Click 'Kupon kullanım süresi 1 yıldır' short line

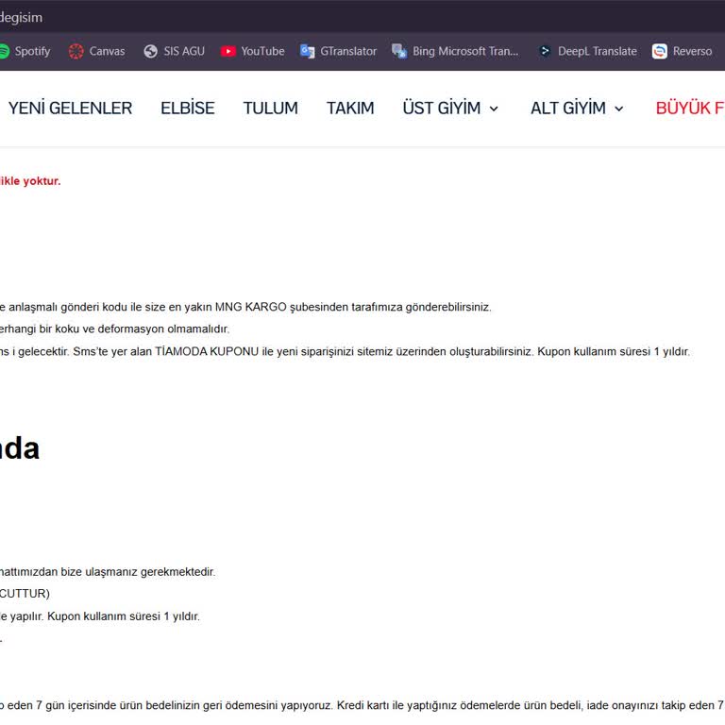pos(124,616)
